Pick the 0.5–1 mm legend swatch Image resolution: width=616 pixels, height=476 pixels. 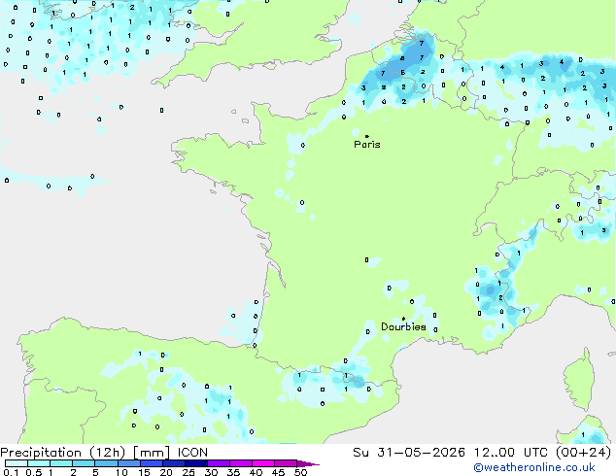tap(39, 463)
